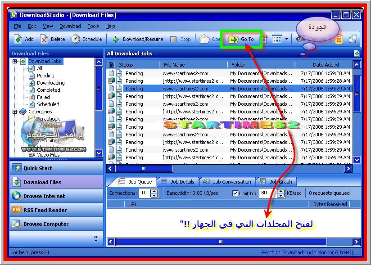Sort jobs by Folder column

(262, 65)
